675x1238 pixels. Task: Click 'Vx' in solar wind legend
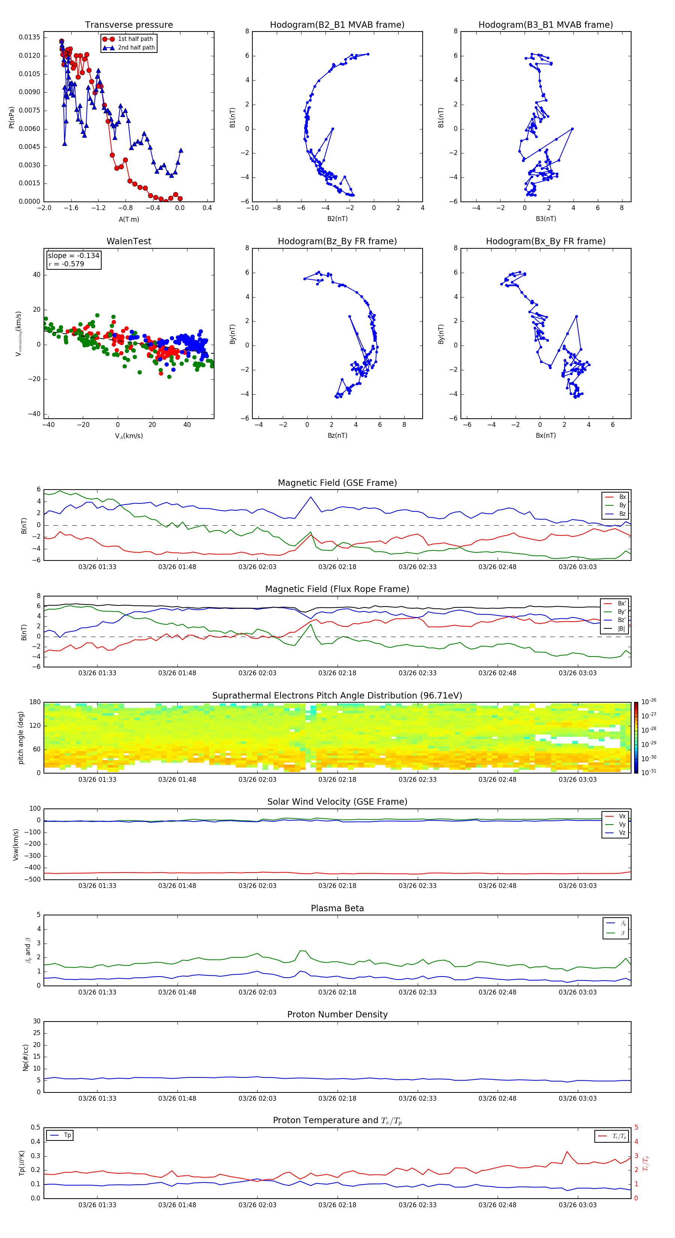click(622, 816)
